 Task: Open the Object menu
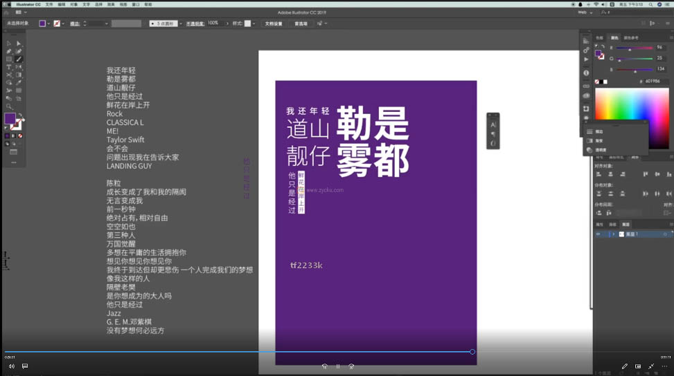tap(74, 4)
